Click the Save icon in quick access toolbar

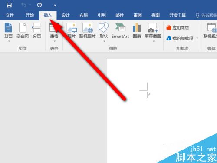pos(9,5)
